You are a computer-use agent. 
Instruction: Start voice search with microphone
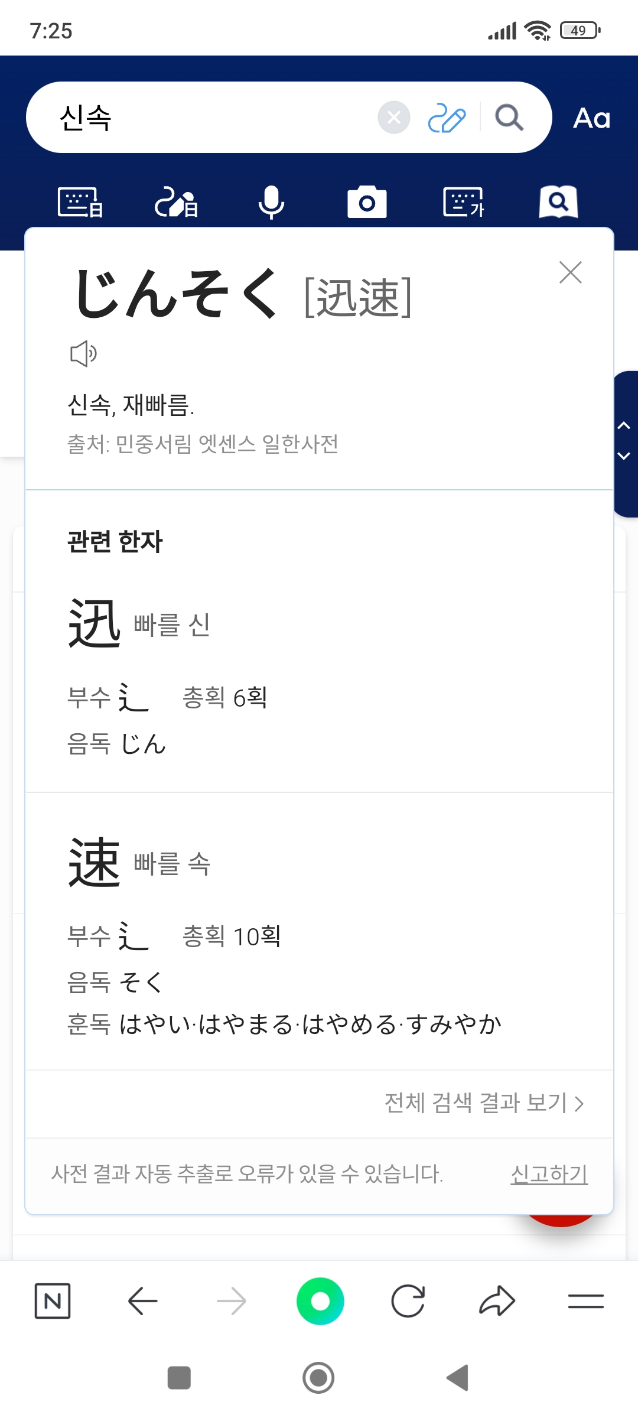click(x=271, y=203)
